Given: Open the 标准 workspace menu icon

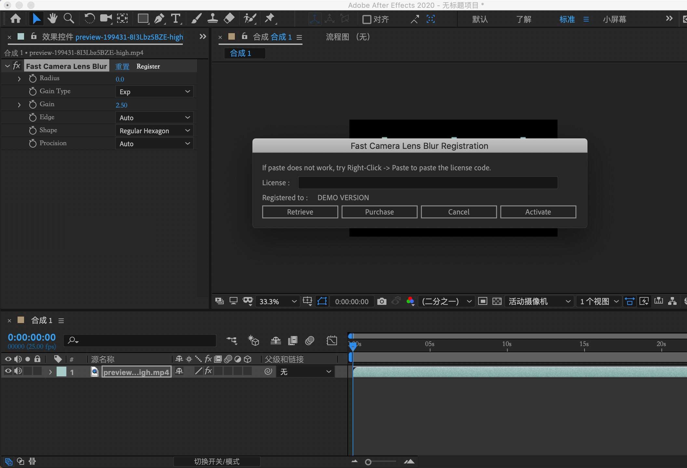Looking at the screenshot, I should coord(586,19).
